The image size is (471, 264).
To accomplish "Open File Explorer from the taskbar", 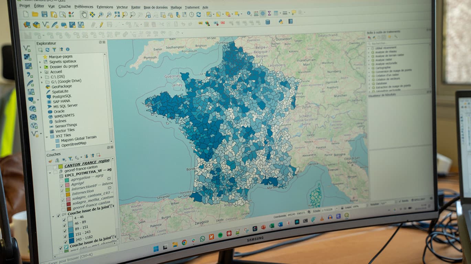I will (x=175, y=244).
